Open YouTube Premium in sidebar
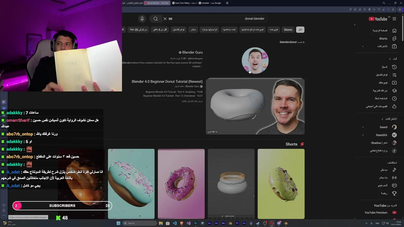 tap(380, 212)
